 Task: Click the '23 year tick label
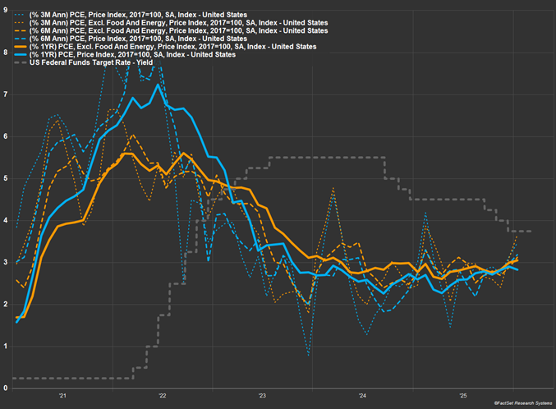[261, 396]
